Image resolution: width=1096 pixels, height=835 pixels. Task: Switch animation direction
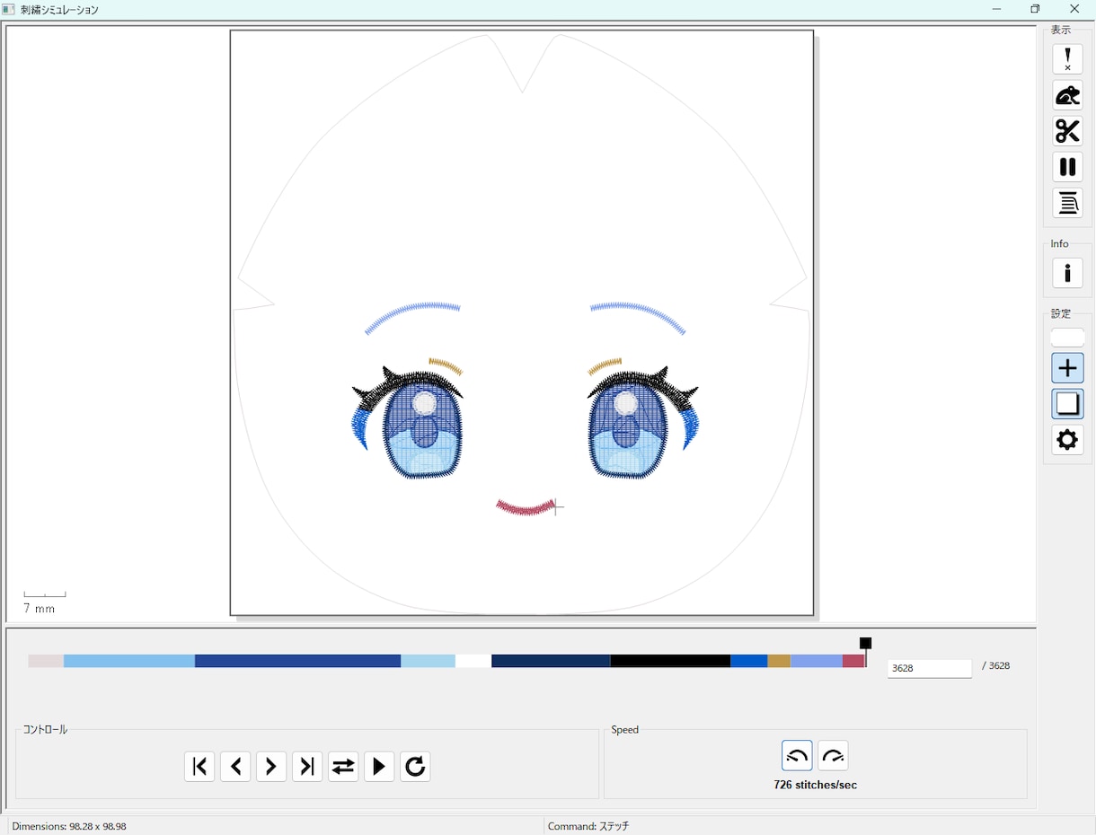pos(343,766)
